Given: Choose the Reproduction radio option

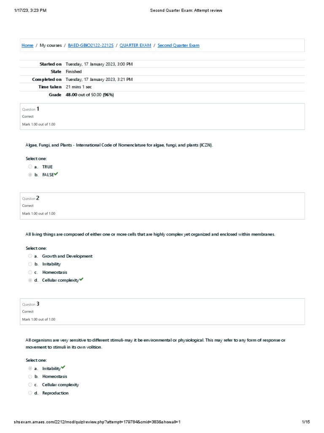Looking at the screenshot, I should click(30, 393).
